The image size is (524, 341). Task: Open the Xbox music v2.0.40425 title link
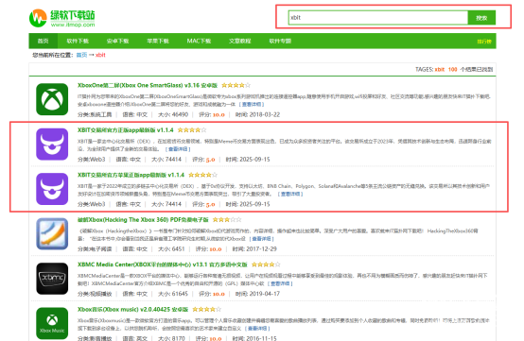[x=133, y=310]
